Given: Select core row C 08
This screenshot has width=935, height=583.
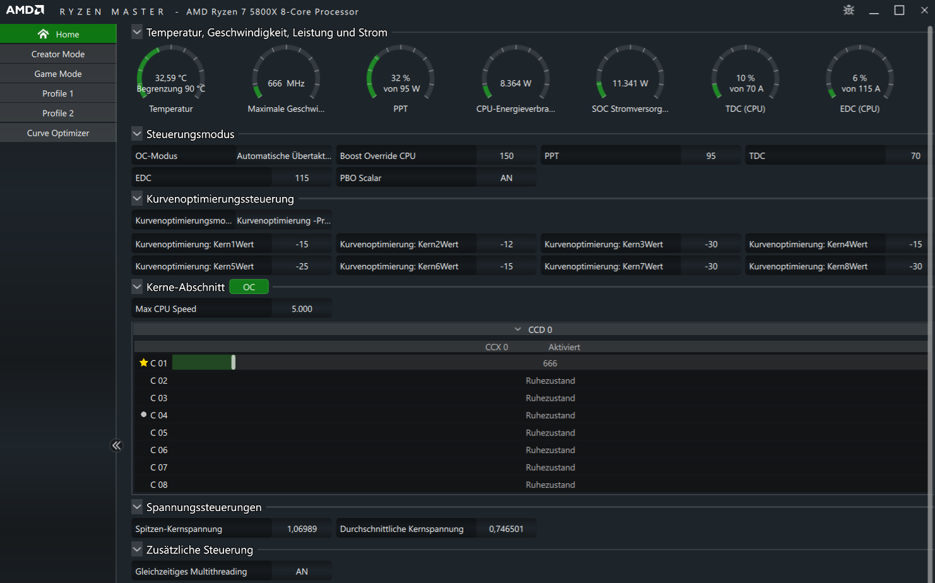Looking at the screenshot, I should coord(530,485).
